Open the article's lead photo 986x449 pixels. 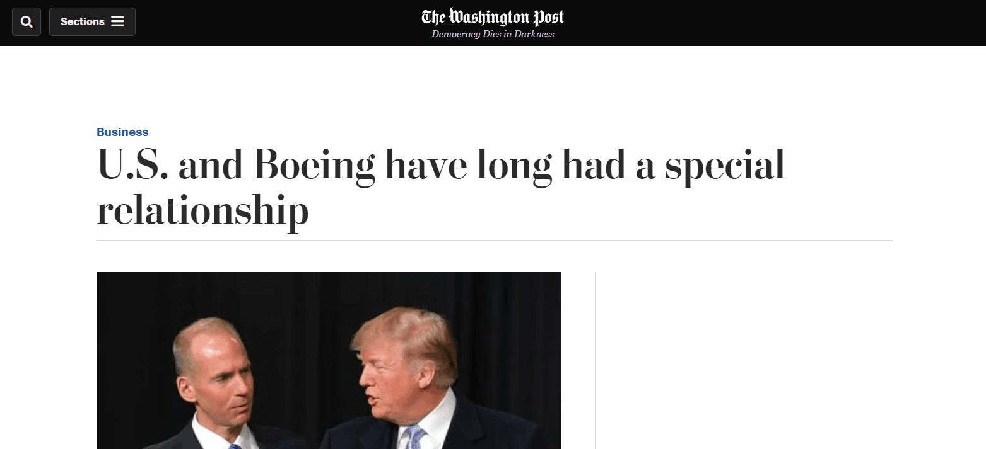click(328, 360)
